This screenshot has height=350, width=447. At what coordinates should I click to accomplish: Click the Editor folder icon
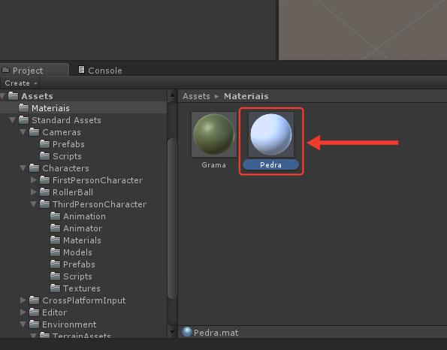[34, 312]
